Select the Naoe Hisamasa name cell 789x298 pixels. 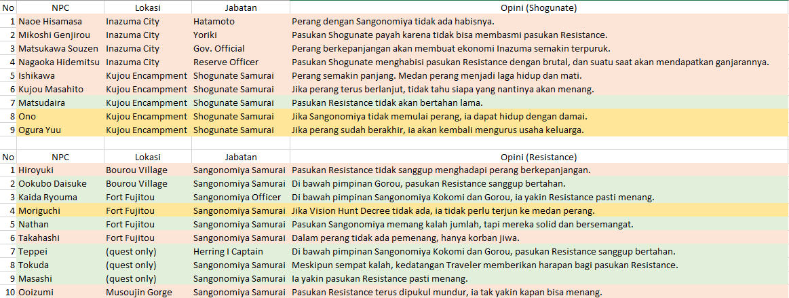click(x=60, y=21)
